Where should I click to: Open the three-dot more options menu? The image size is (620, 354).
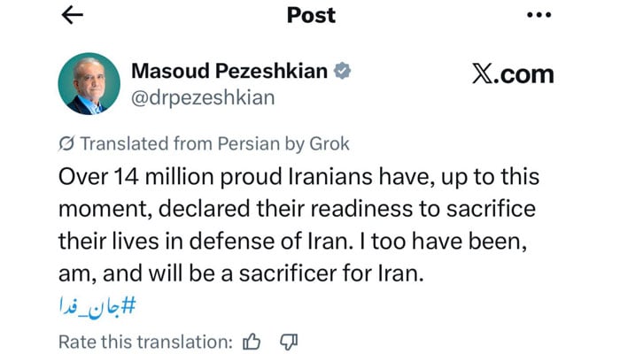539,15
